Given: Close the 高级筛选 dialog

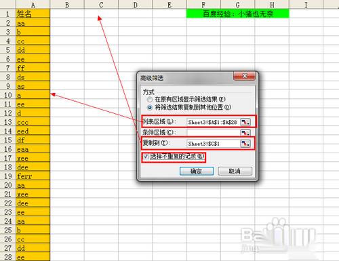Looking at the screenshot, I should click(x=244, y=76).
